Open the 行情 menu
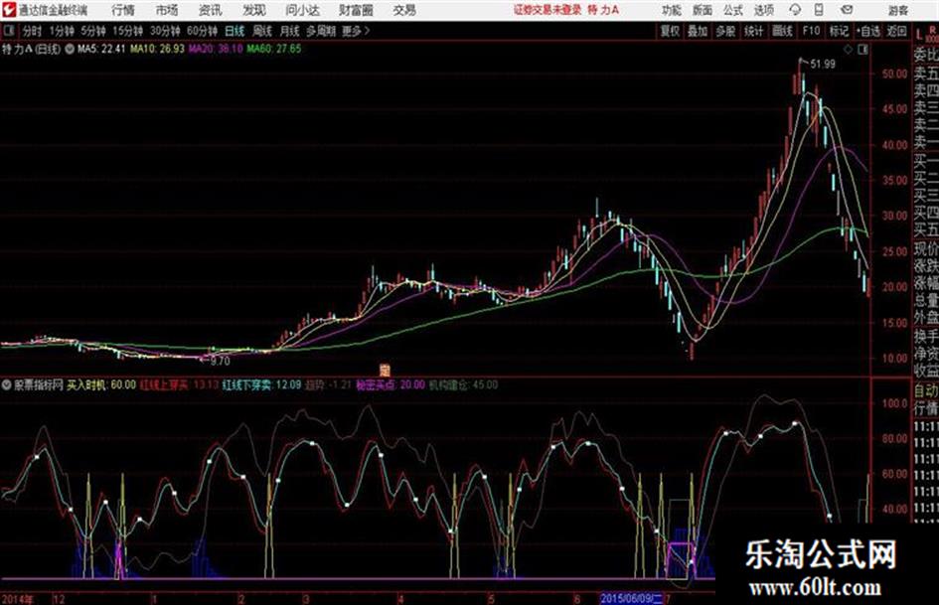The height and width of the screenshot is (605, 939). 123,10
